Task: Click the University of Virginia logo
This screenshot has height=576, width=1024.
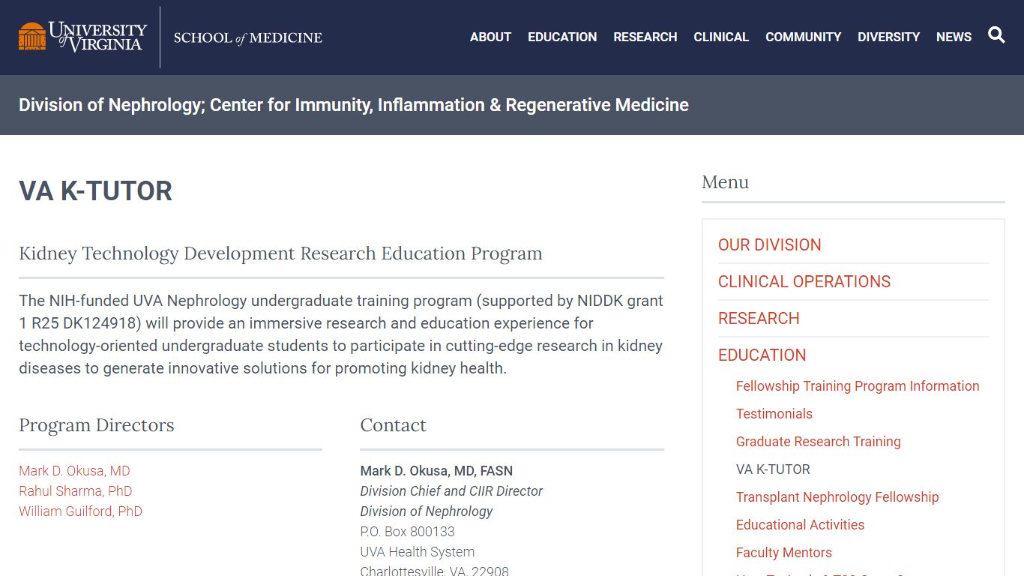Action: coord(82,37)
